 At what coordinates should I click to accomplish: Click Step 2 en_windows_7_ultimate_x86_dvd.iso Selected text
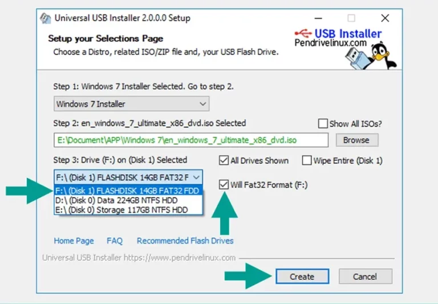pyautogui.click(x=149, y=123)
